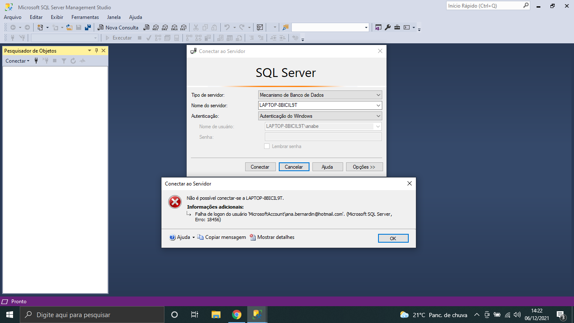Click OK in the error dialog
Screen dimensions: 574x323
tap(393, 238)
